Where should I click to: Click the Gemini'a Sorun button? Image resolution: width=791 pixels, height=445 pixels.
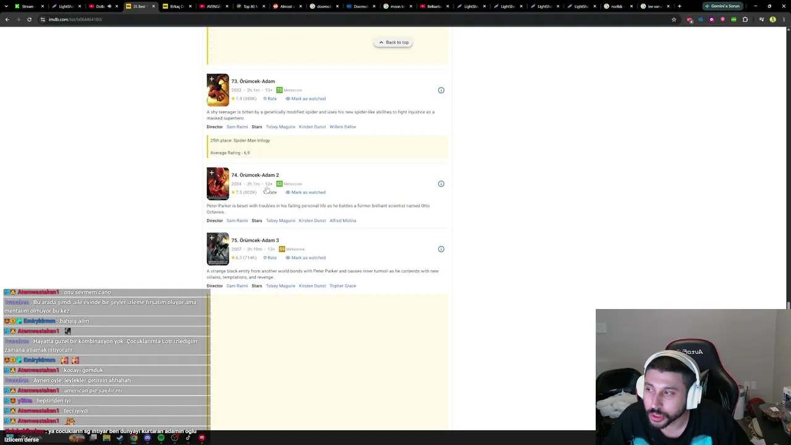[x=722, y=6]
